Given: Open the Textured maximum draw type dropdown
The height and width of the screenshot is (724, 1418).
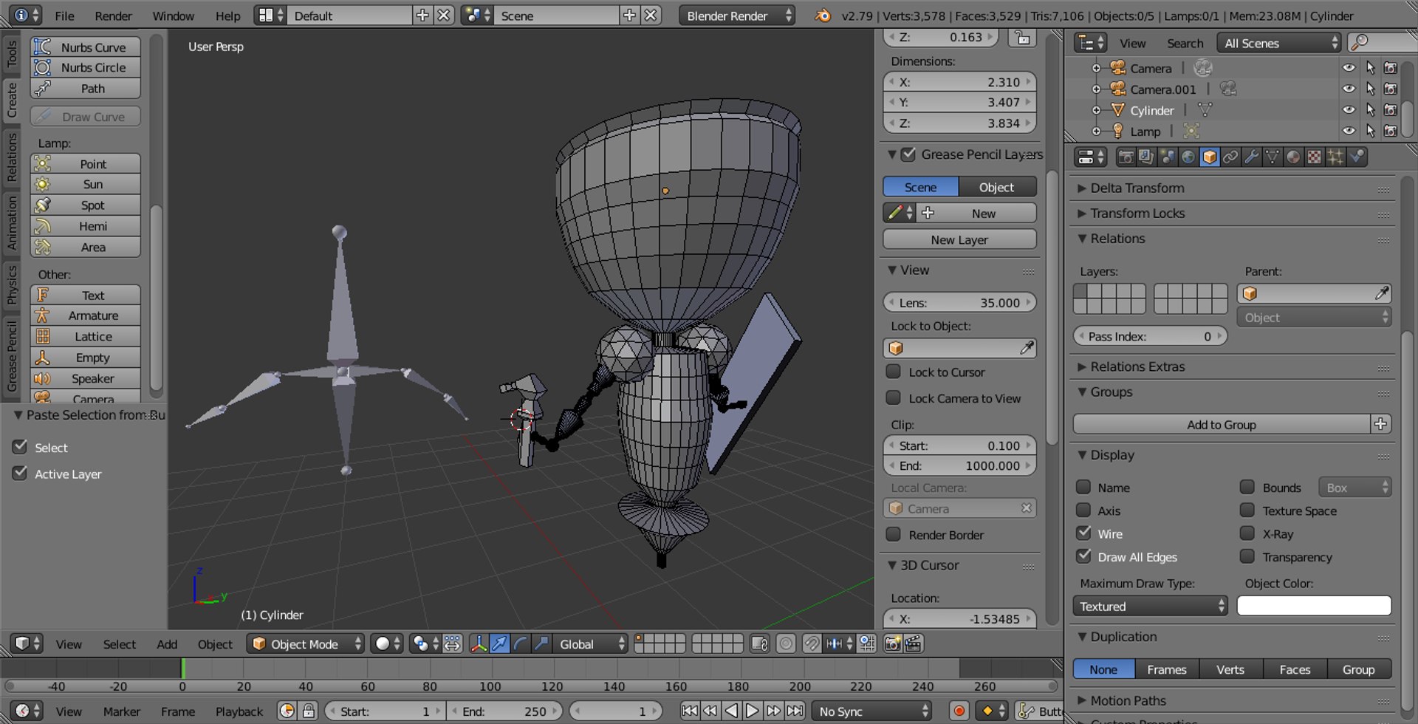Looking at the screenshot, I should click(x=1150, y=606).
